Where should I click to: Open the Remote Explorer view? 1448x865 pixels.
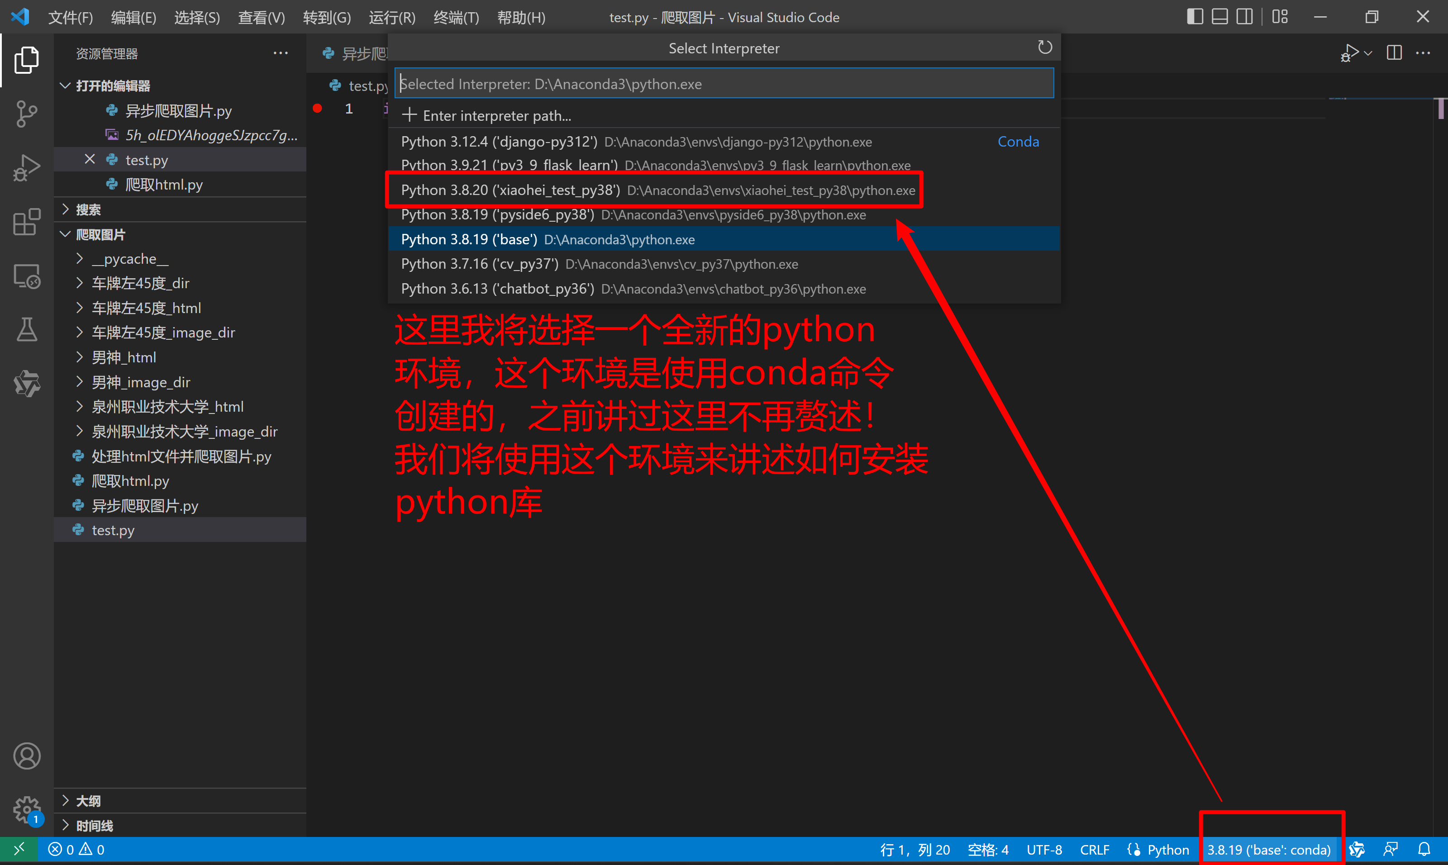click(26, 276)
